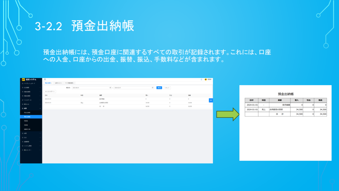The width and height of the screenshot is (339, 191).
Task: Open the notification bell icon
Action: tap(202, 80)
